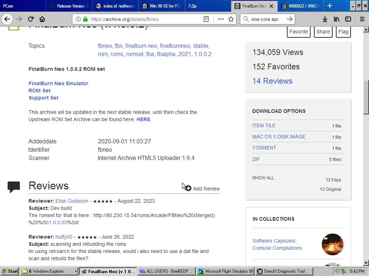Open the downloads panel
This screenshot has width=369, height=276.
coord(325,19)
